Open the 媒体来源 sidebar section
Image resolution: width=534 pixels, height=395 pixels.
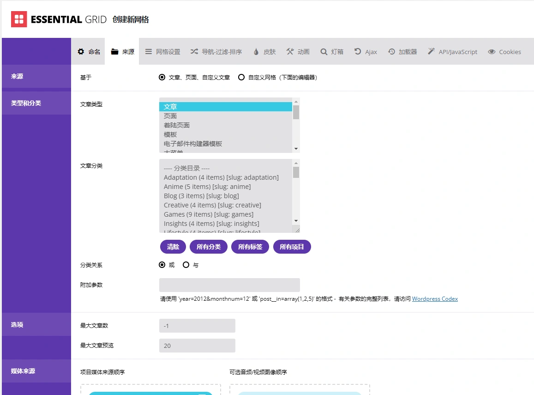(x=23, y=371)
